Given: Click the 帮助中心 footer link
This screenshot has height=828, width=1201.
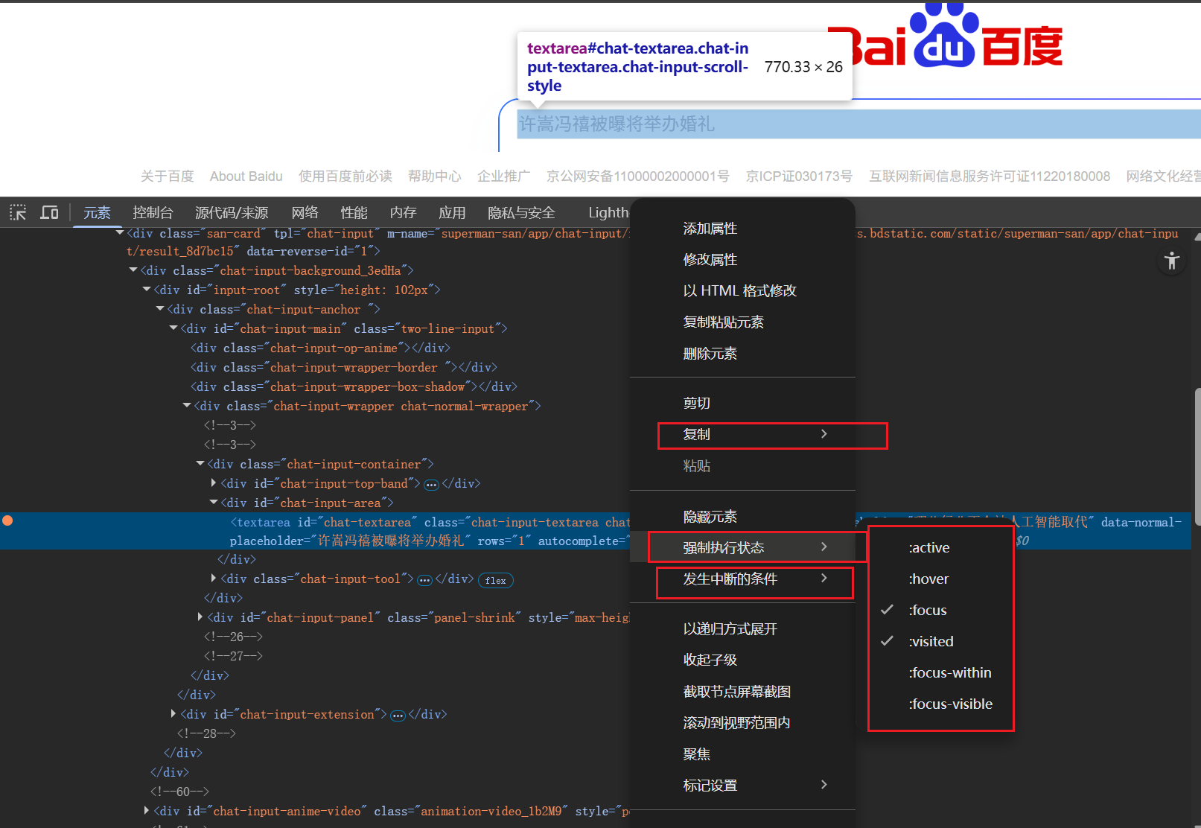Looking at the screenshot, I should coord(434,176).
